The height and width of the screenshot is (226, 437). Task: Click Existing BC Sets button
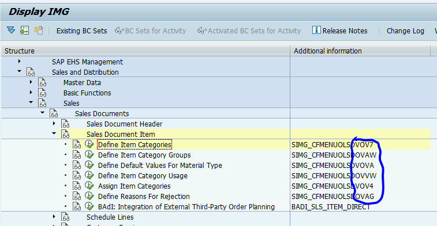tap(81, 31)
